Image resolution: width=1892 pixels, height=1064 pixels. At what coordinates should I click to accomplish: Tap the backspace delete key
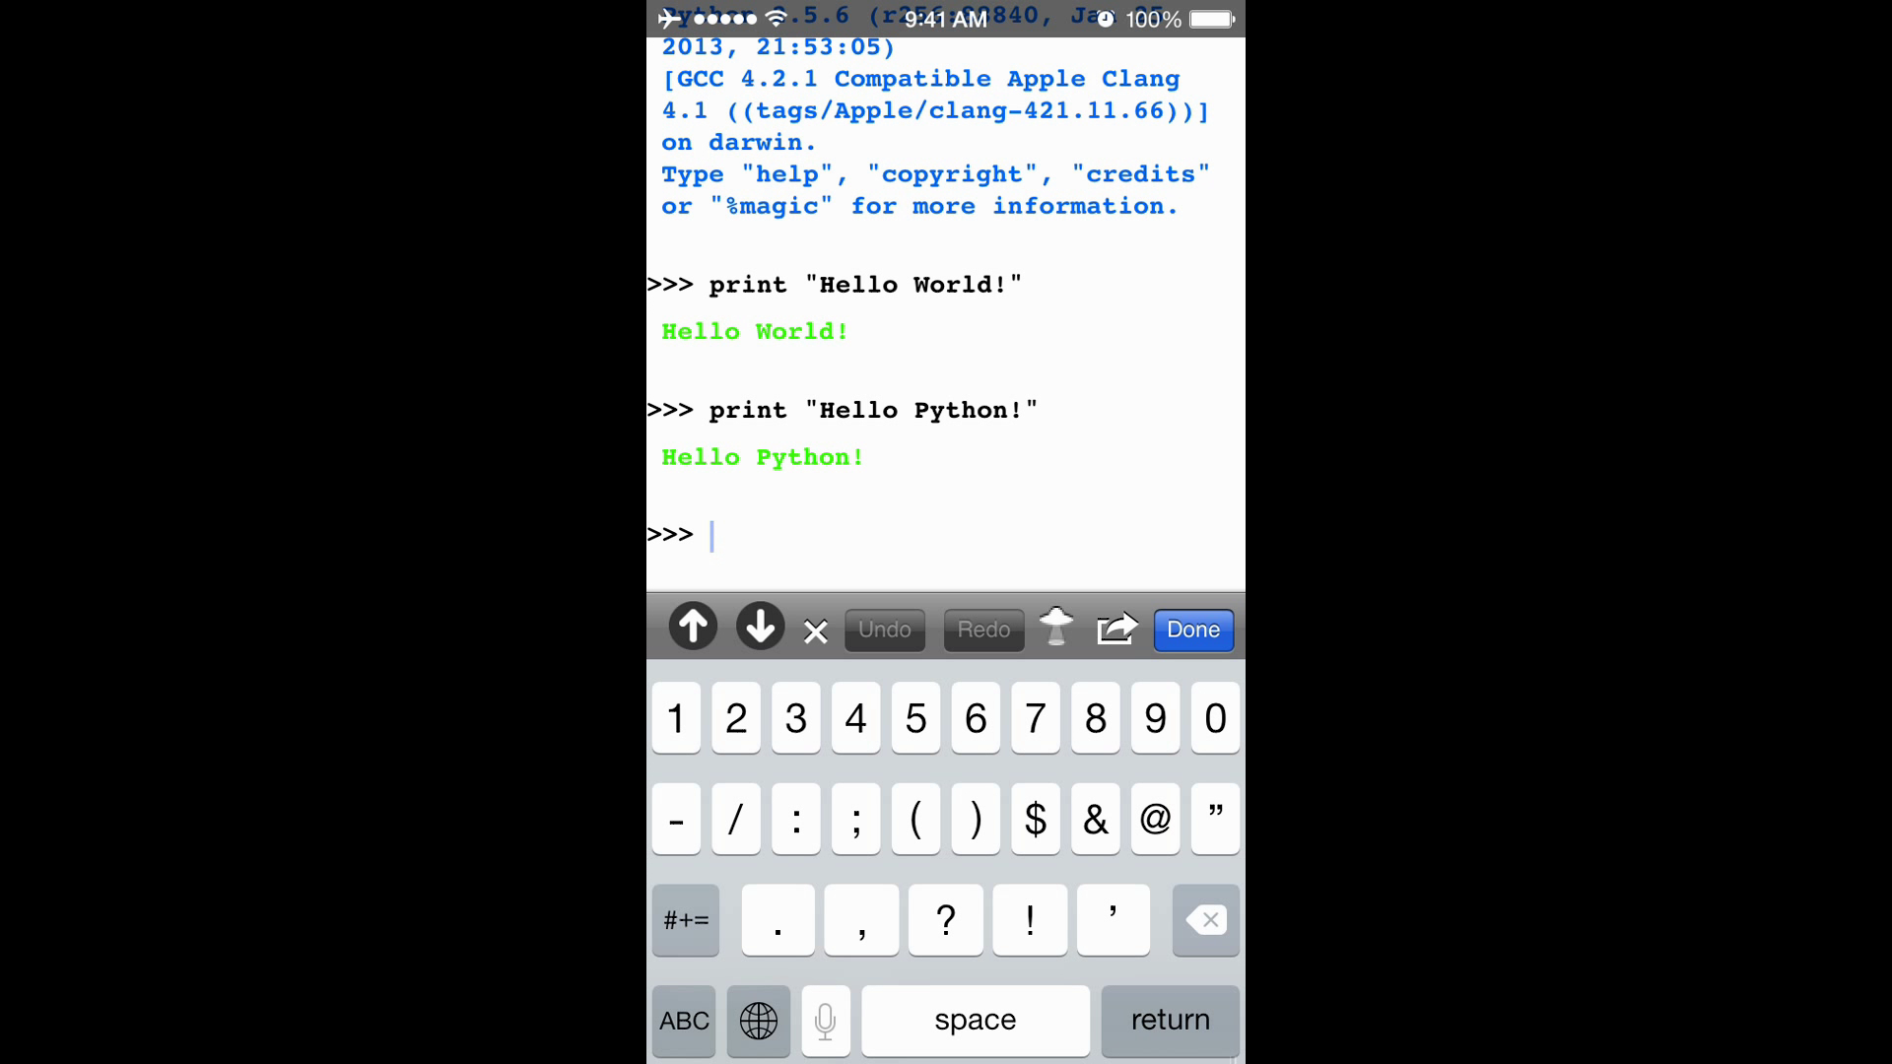1204,918
